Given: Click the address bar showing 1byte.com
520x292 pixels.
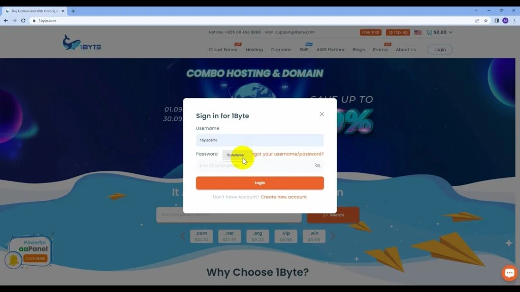Looking at the screenshot, I should coord(252,20).
